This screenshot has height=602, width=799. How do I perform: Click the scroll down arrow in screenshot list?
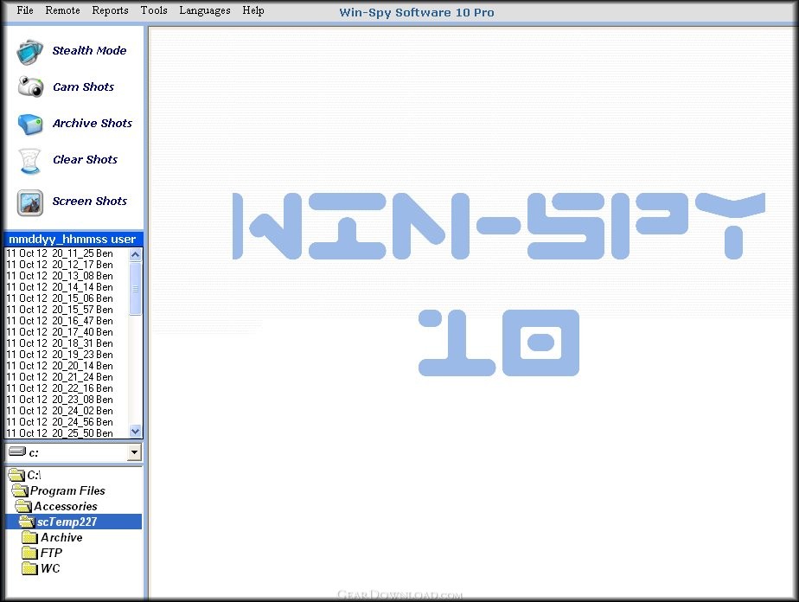(135, 432)
